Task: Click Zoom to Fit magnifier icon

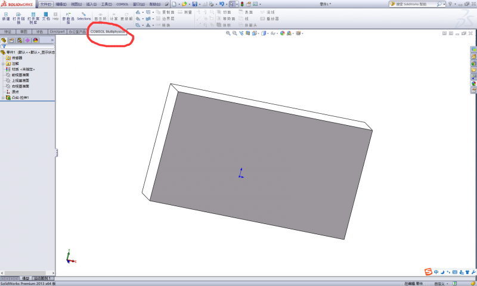Action: [228, 33]
